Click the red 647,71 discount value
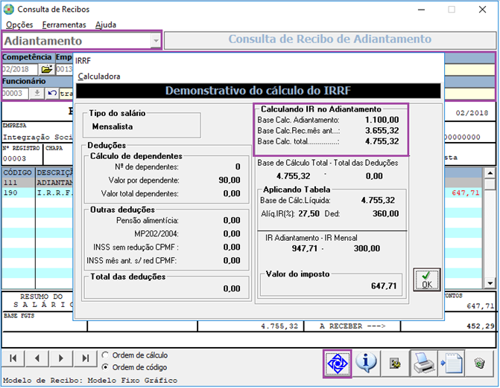This screenshot has width=500, height=388. point(466,193)
